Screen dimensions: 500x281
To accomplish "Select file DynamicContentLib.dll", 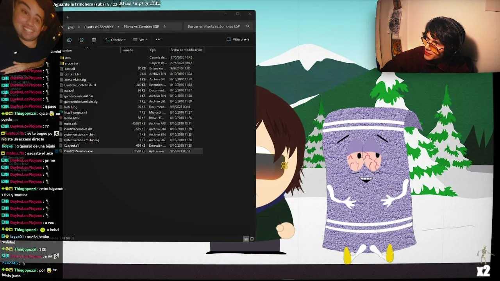I will (x=80, y=85).
